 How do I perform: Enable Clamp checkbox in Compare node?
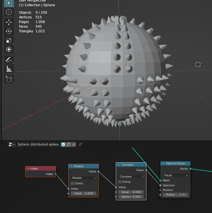pyautogui.click(x=120, y=182)
